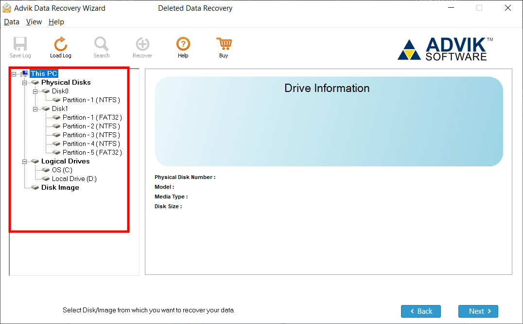Click the Save Log toolbar icon

[x=20, y=44]
